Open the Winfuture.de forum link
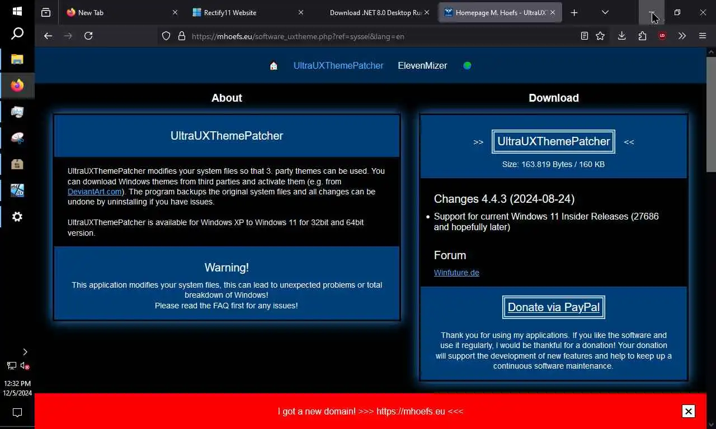The image size is (716, 429). pyautogui.click(x=456, y=273)
